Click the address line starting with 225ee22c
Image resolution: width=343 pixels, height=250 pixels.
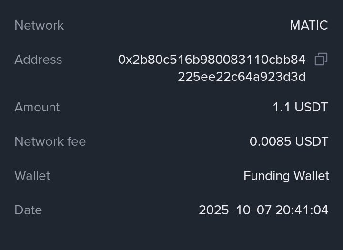pyautogui.click(x=242, y=77)
